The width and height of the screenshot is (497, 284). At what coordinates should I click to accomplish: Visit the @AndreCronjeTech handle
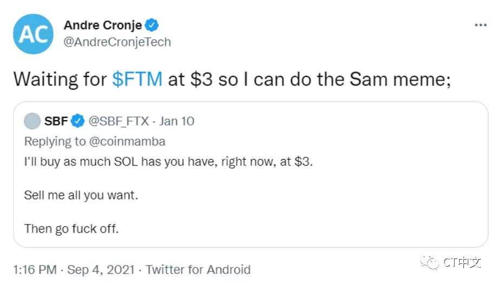(117, 42)
